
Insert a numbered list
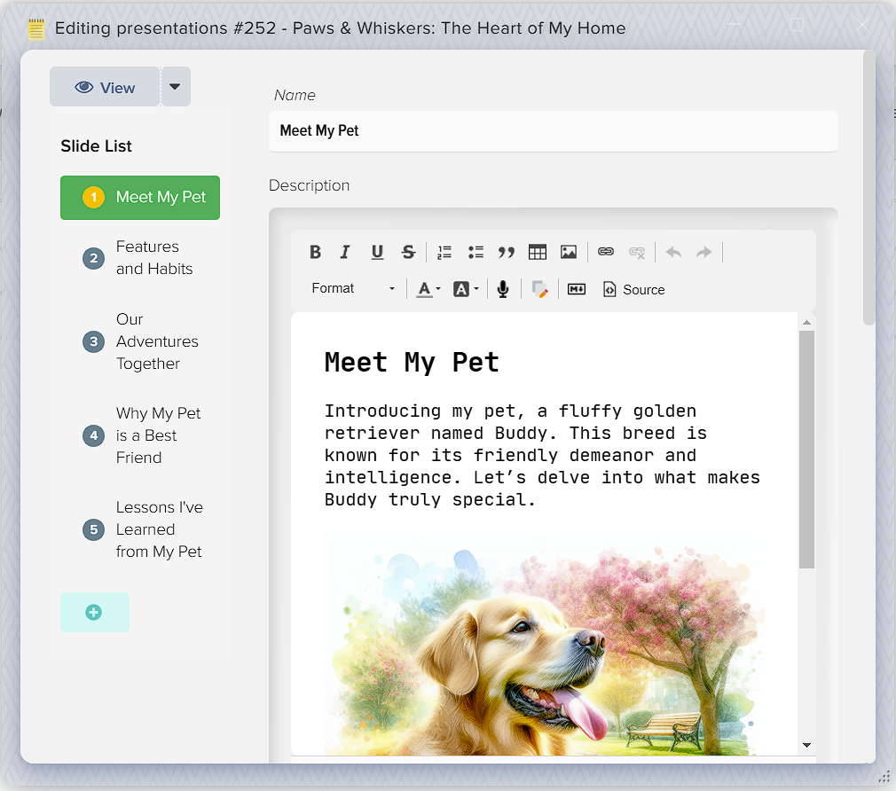coord(444,252)
